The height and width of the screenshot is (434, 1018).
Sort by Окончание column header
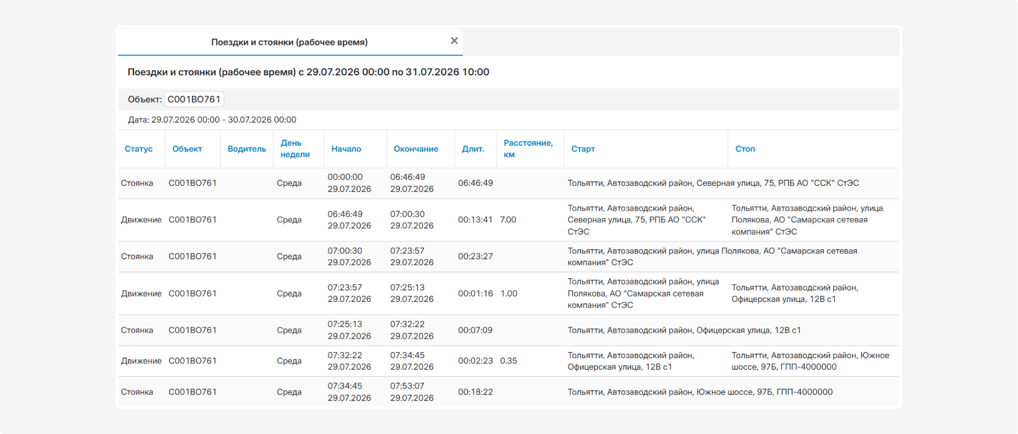coord(416,149)
